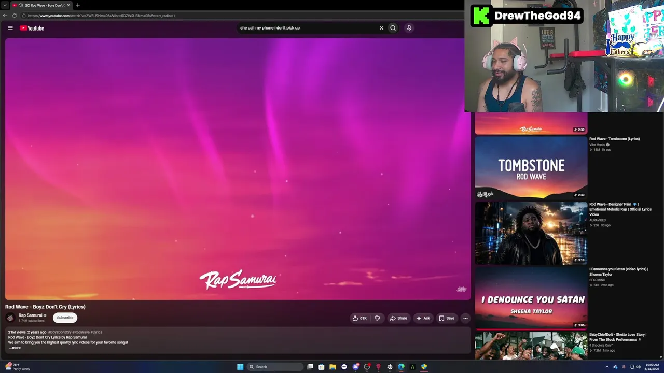The image size is (664, 373).
Task: Go to YouTube home via logo
Action: click(32, 28)
